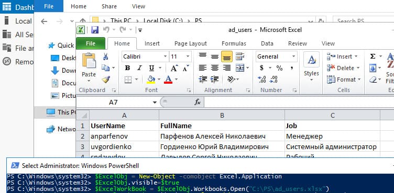Screen dimensions: 394x193
Task: Click the Borders icon in Font group
Action: [128, 80]
